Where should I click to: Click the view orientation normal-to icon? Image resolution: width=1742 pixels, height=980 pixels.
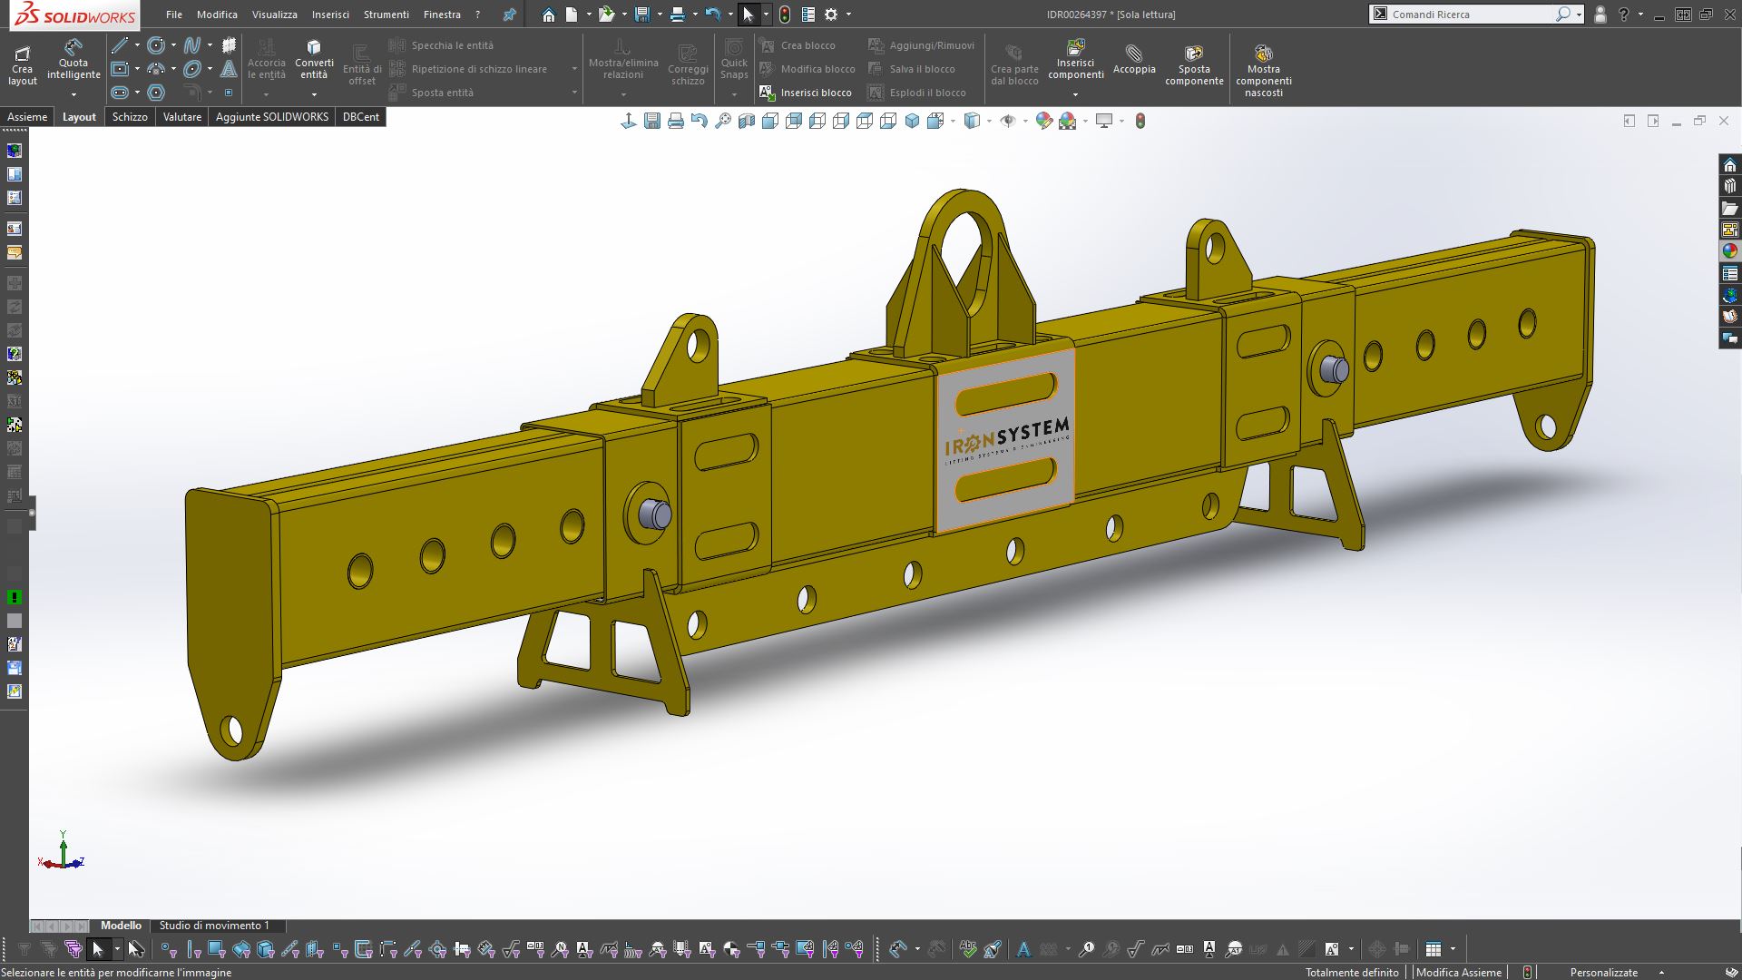629,121
